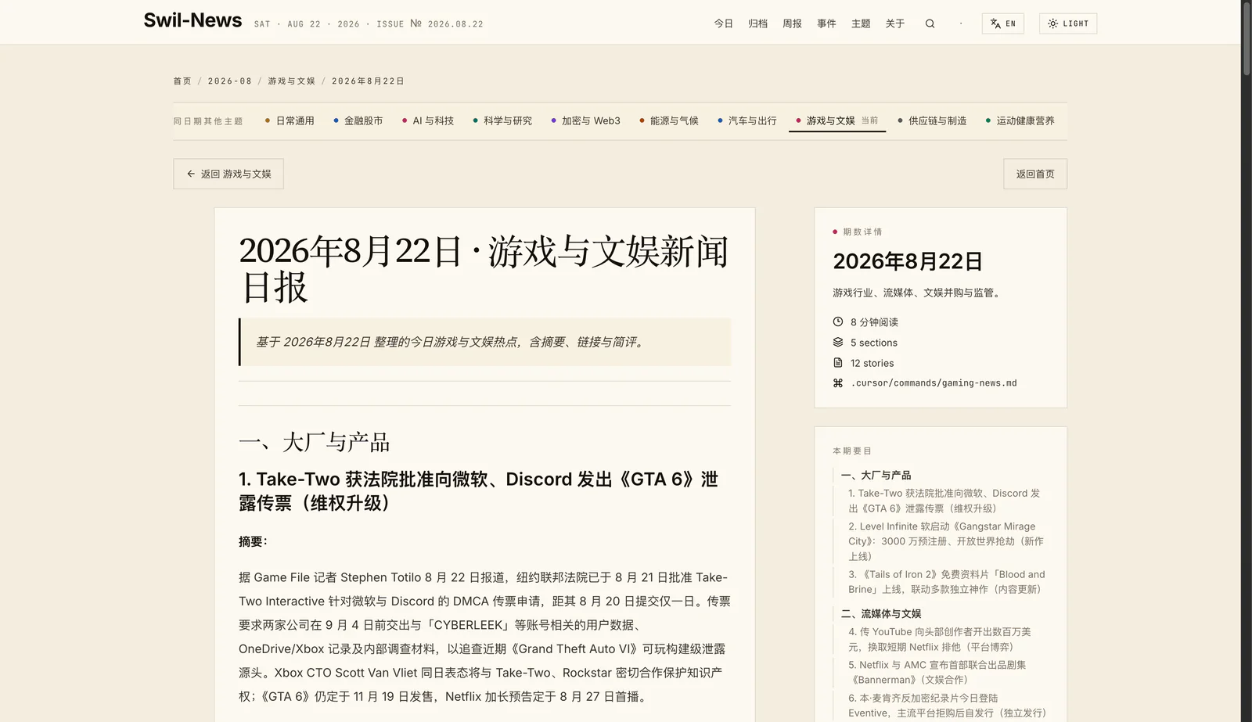1252x722 pixels.
Task: Open the 今日 nav item
Action: (724, 23)
